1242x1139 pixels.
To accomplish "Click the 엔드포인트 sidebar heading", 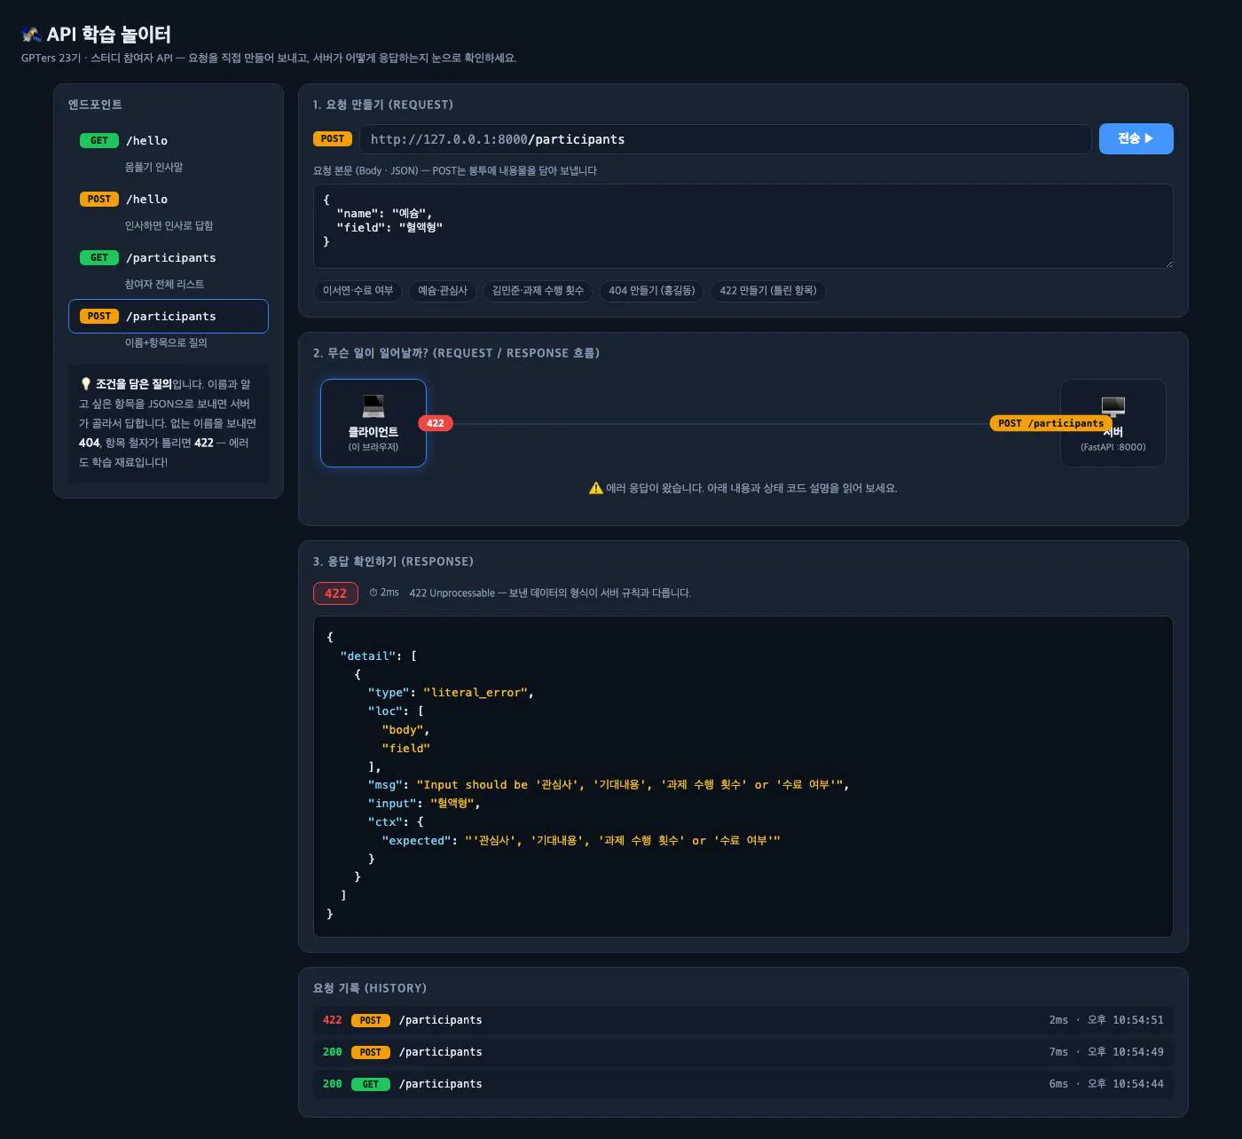I will 95,105.
